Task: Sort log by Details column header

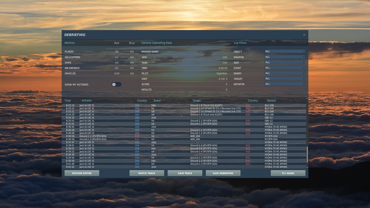Action: click(271, 101)
